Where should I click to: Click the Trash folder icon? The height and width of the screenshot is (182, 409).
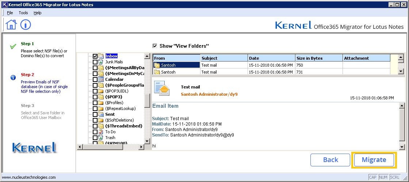click(101, 138)
